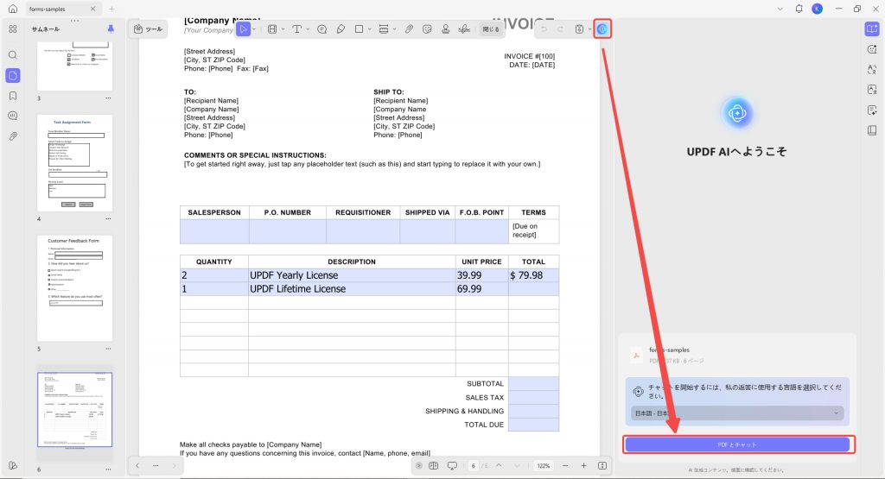The width and height of the screenshot is (885, 479).
Task: Redo the last action
Action: pyautogui.click(x=560, y=29)
